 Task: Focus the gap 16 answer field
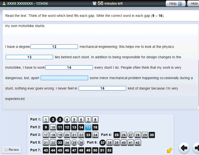tap(102, 88)
